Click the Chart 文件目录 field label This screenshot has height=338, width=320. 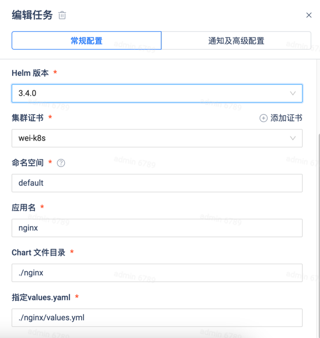click(x=38, y=252)
